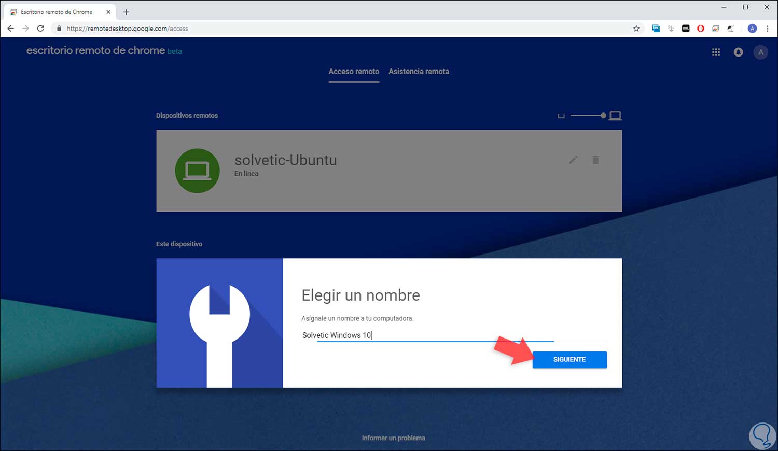Go back to the previous page
778x451 pixels.
coord(11,29)
